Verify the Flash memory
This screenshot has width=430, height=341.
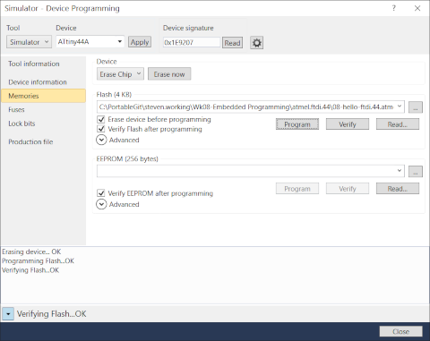(x=348, y=124)
